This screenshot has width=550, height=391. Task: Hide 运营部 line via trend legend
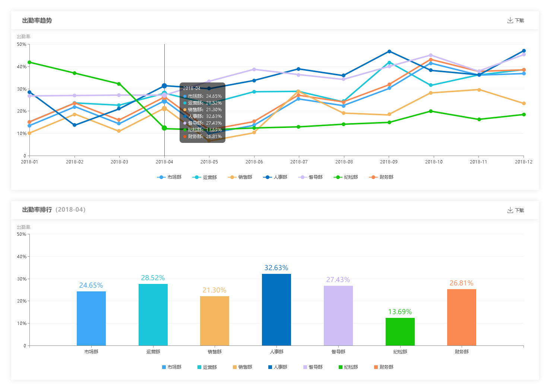[205, 177]
